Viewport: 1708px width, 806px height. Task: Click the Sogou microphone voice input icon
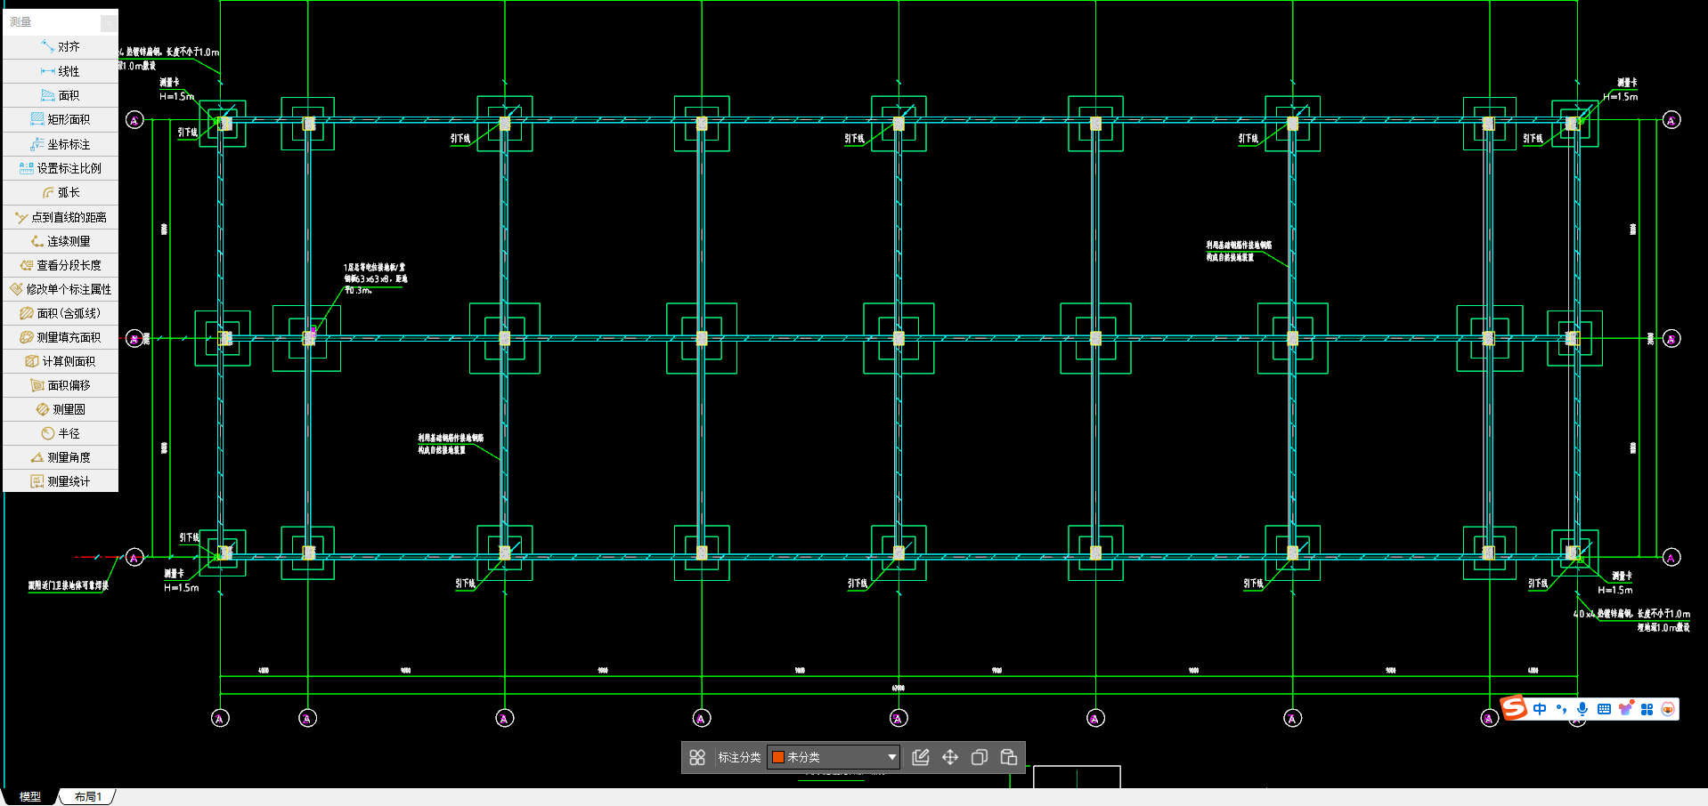pos(1582,709)
